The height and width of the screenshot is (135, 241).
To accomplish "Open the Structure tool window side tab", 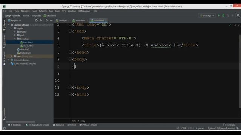I will point(4,41).
